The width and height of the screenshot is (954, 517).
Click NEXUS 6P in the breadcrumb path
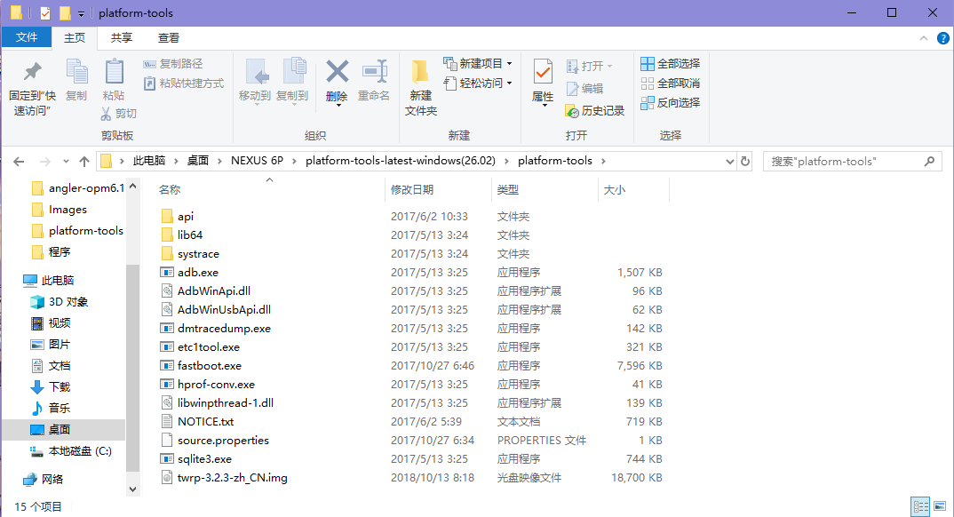(258, 161)
